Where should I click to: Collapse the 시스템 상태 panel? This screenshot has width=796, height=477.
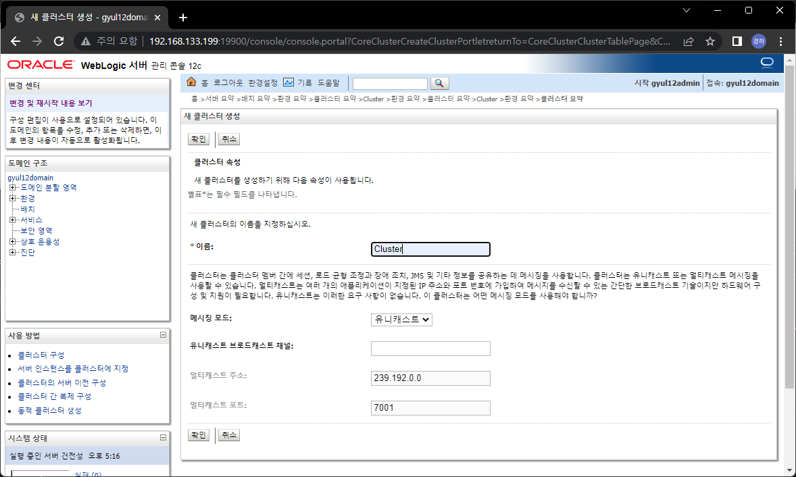coord(163,437)
